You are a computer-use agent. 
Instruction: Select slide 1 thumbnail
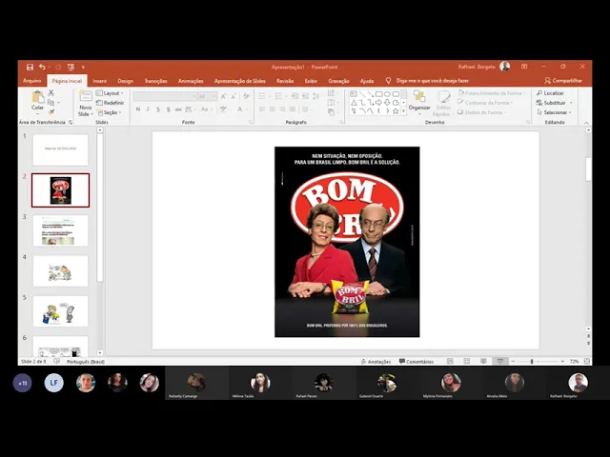(60, 149)
